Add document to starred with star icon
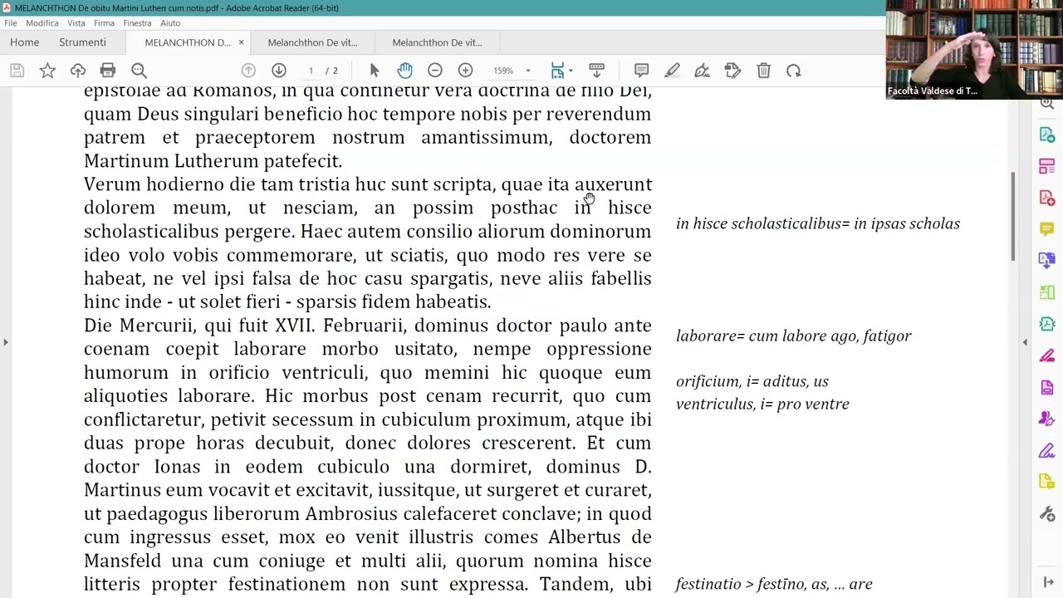 pyautogui.click(x=47, y=71)
